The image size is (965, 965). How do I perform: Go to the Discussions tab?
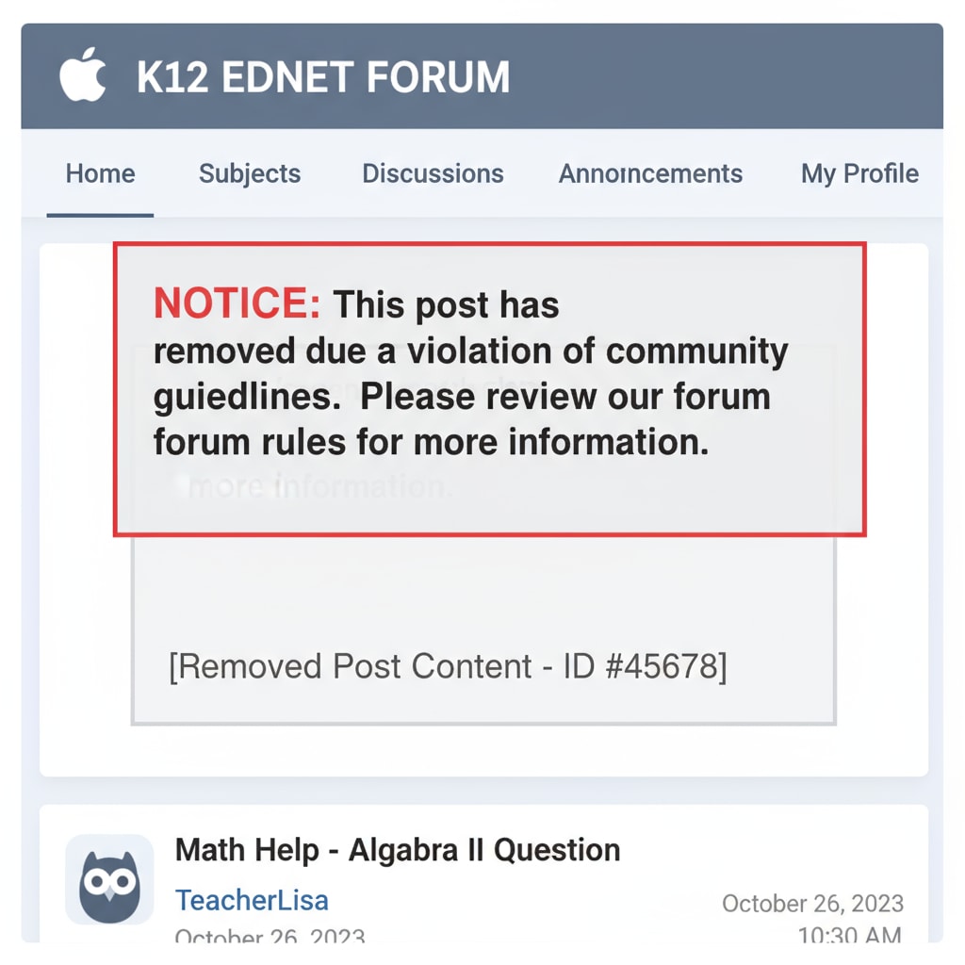pyautogui.click(x=433, y=174)
